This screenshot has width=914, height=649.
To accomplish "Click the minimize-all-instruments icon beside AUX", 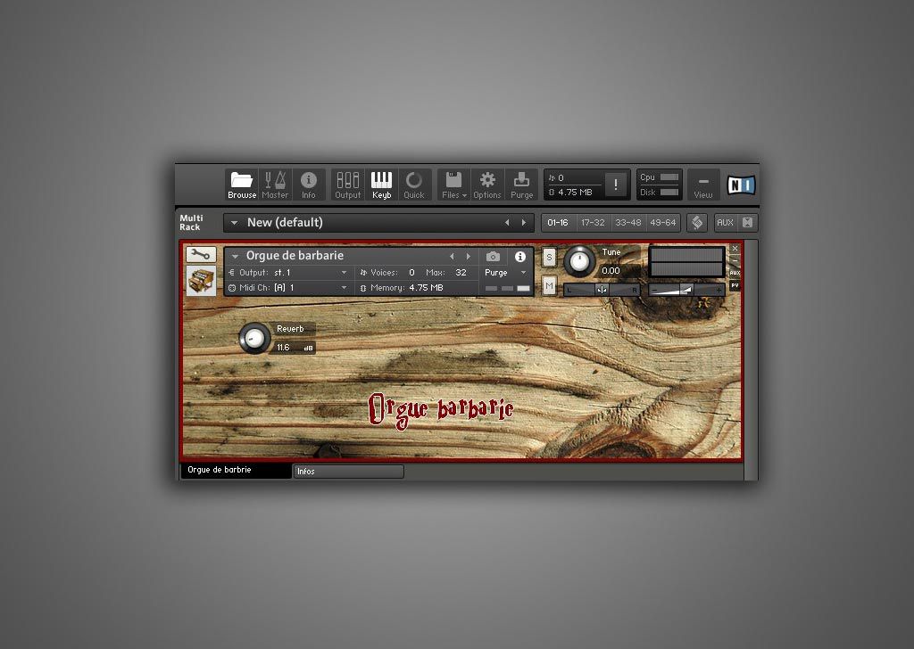I will pyautogui.click(x=747, y=222).
